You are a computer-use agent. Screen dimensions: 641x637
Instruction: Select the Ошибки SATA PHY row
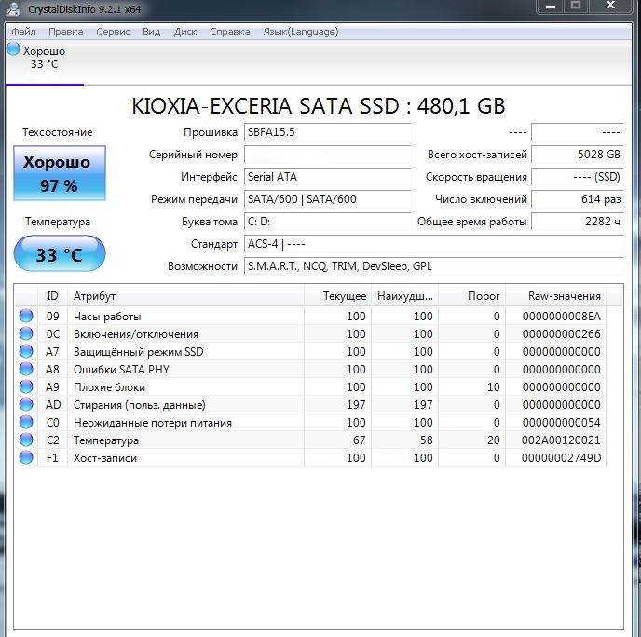click(310, 370)
